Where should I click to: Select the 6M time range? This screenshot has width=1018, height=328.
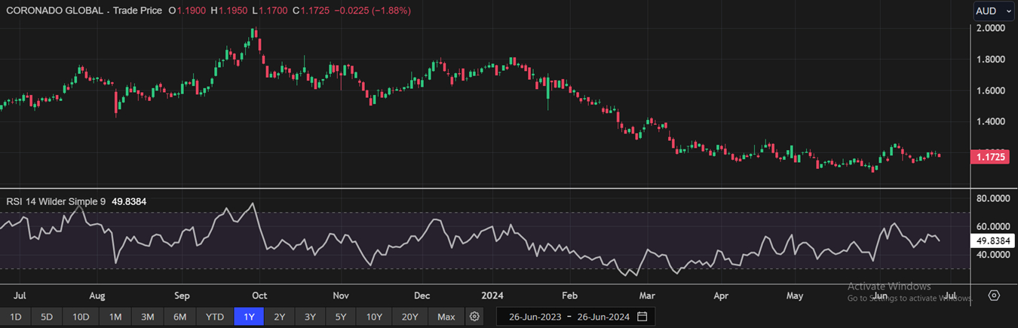(179, 317)
